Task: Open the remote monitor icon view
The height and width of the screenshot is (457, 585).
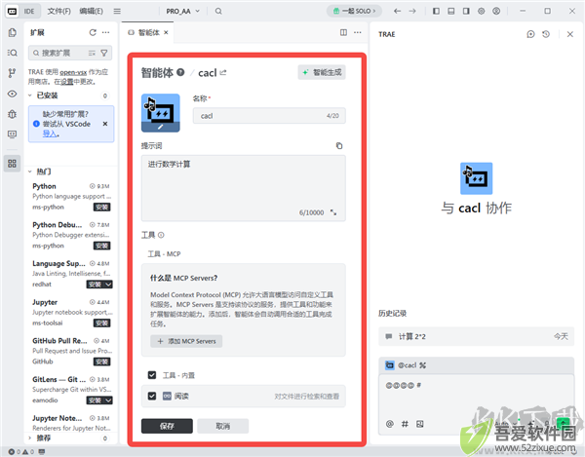Action: pos(12,134)
